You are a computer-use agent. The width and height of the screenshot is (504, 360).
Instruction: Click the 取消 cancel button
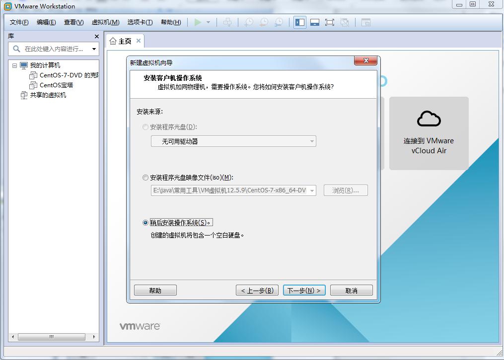(352, 291)
